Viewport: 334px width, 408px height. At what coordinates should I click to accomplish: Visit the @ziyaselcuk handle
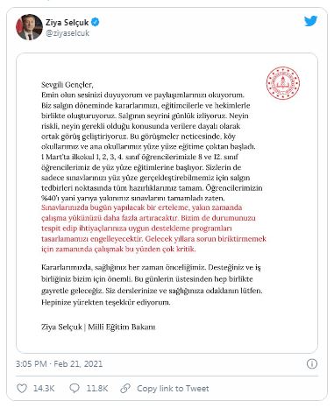pos(68,33)
